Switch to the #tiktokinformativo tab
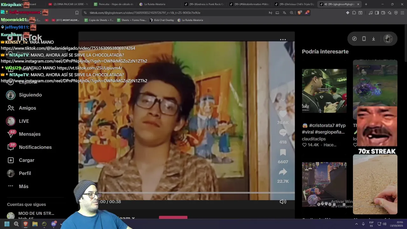 pyautogui.click(x=249, y=4)
